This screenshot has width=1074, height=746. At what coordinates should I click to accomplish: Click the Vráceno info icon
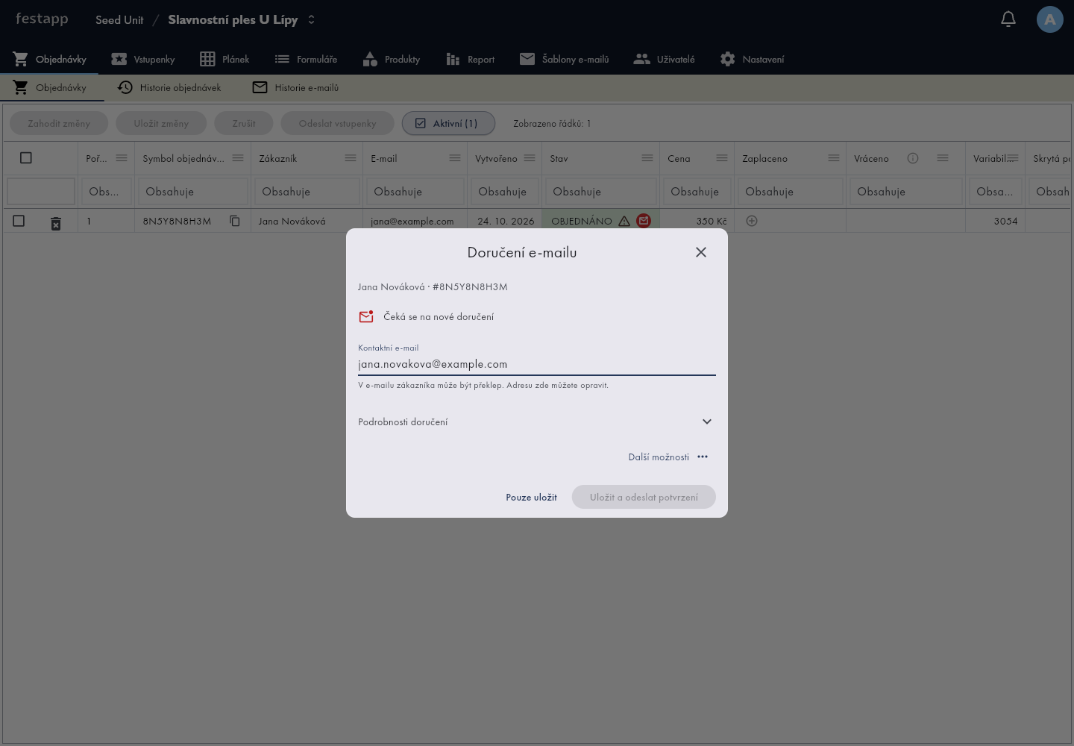[913, 158]
